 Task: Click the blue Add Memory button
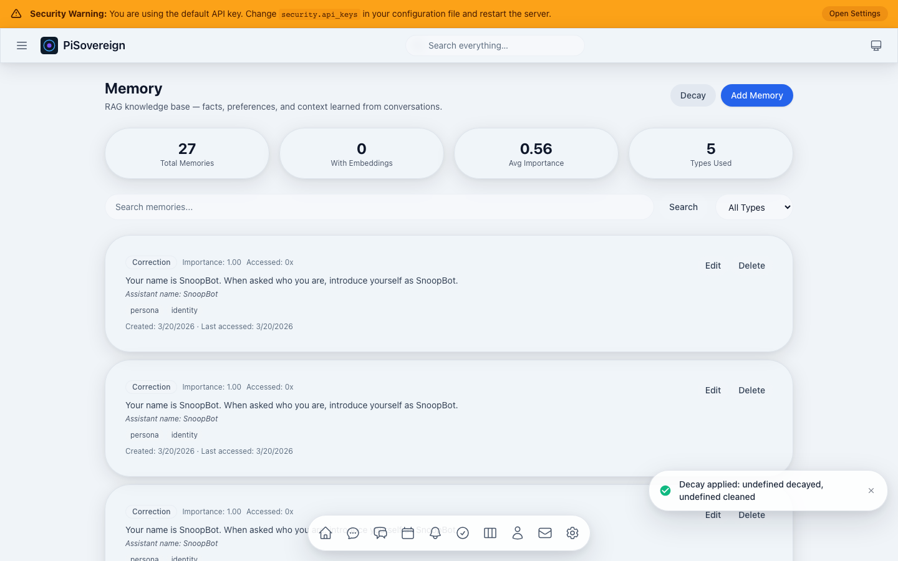pyautogui.click(x=756, y=95)
